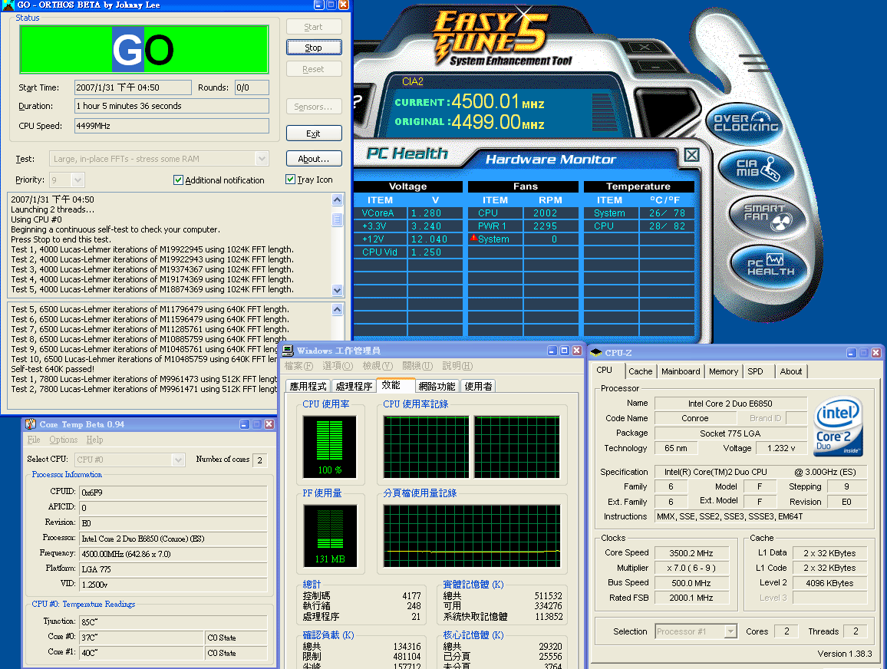This screenshot has width=887, height=669.
Task: Open 應用程式 tab in Task Manager
Action: pos(308,386)
